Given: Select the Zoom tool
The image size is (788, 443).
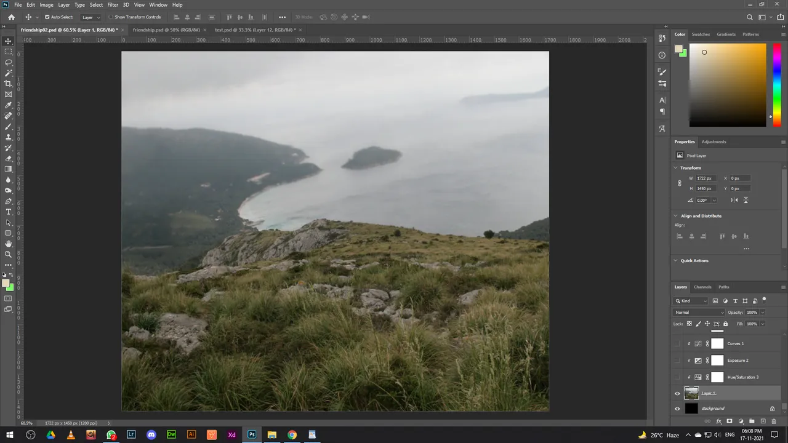Looking at the screenshot, I should 9,254.
